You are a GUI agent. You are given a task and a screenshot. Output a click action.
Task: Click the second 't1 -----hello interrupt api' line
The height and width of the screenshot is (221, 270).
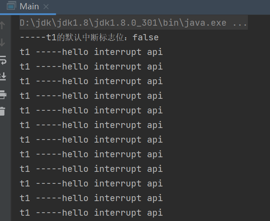[91, 67]
